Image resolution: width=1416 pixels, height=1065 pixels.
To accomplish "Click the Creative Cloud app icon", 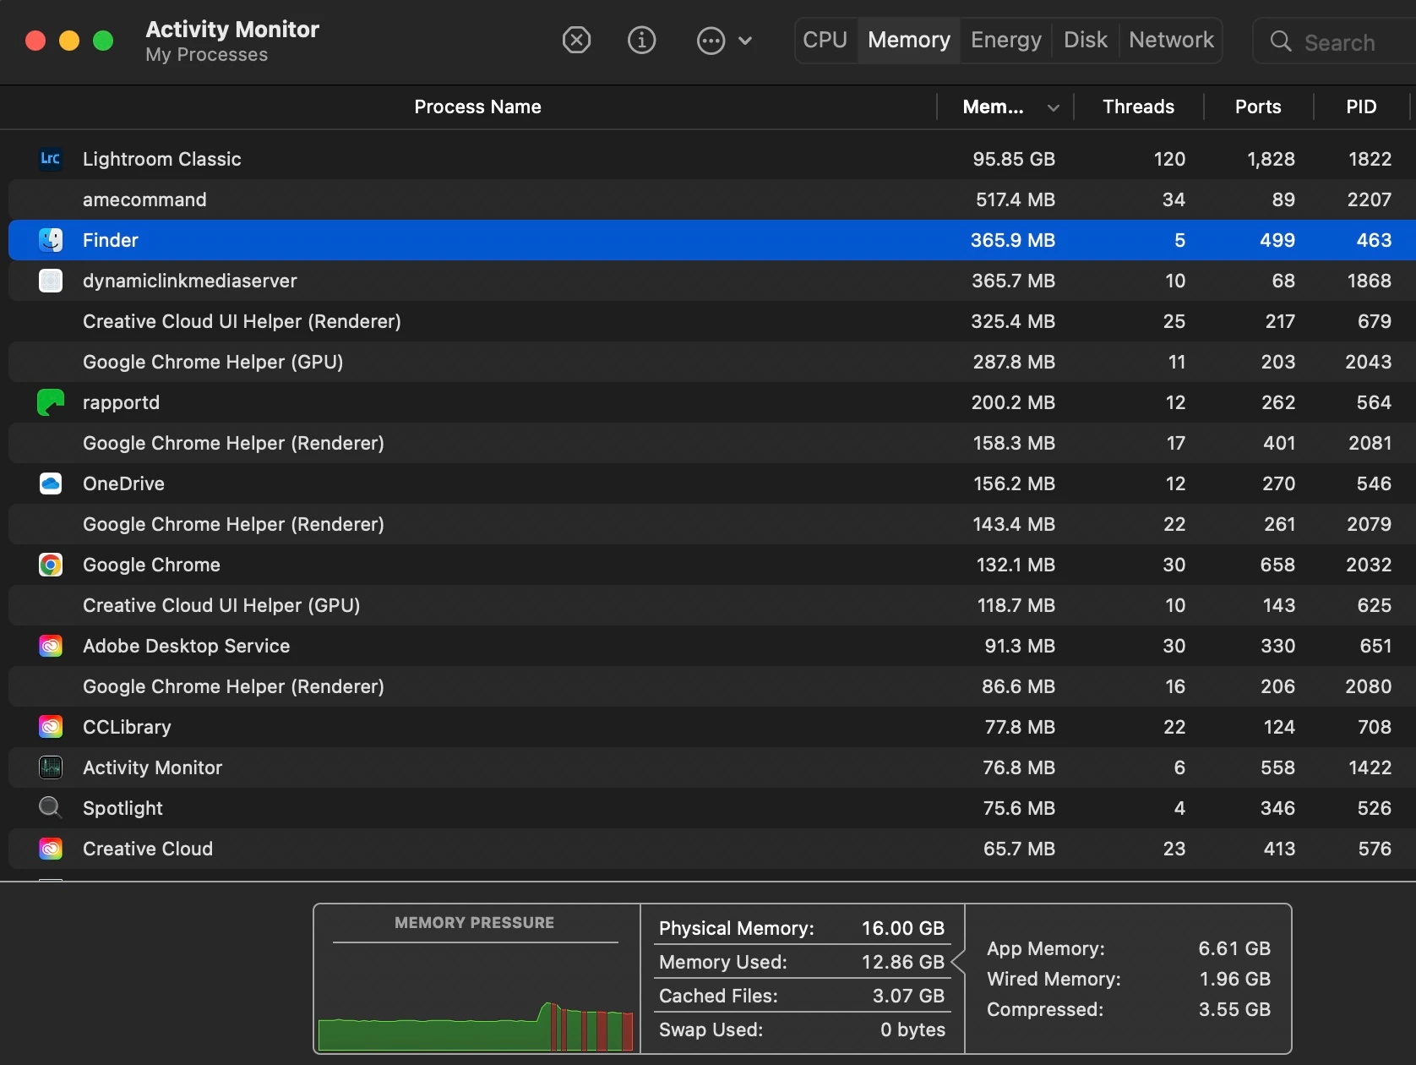I will click(x=51, y=849).
